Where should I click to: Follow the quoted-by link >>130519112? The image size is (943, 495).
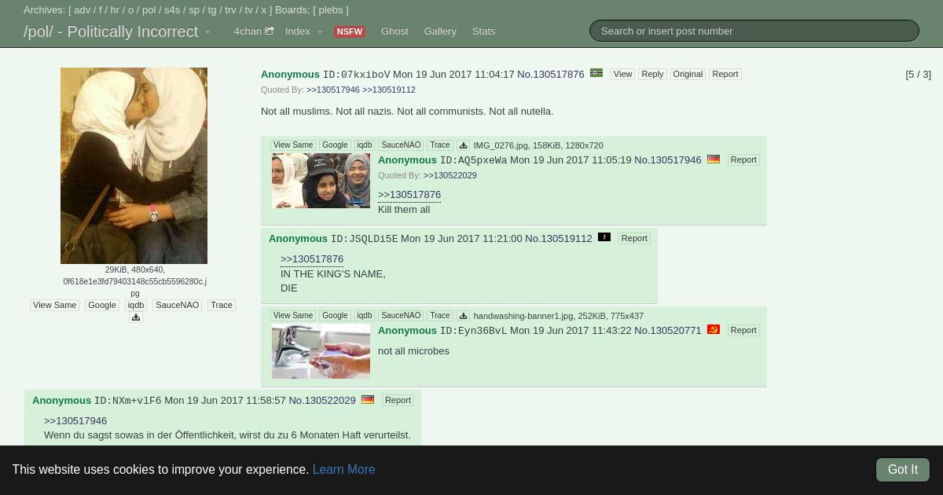pyautogui.click(x=389, y=90)
